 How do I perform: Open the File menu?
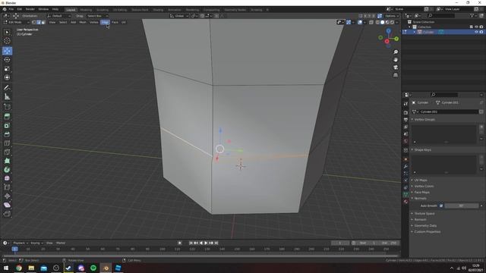[x=11, y=9]
